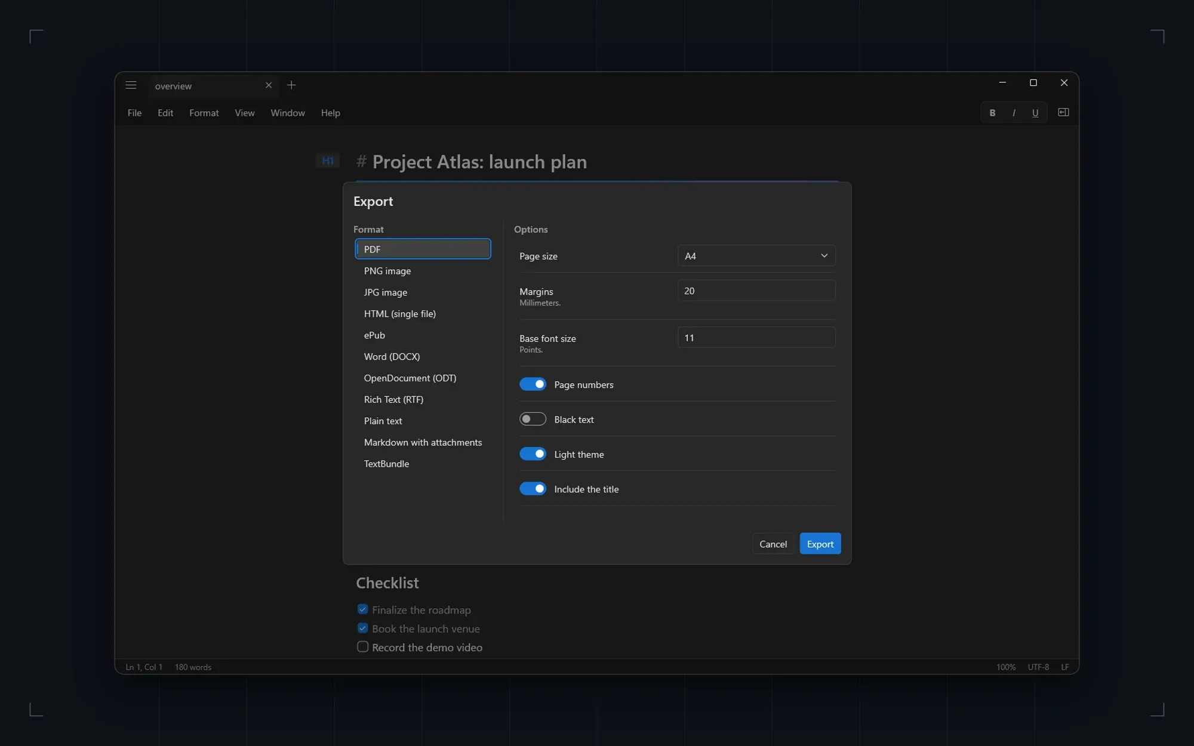
Task: Choose ePub format
Action: point(423,335)
